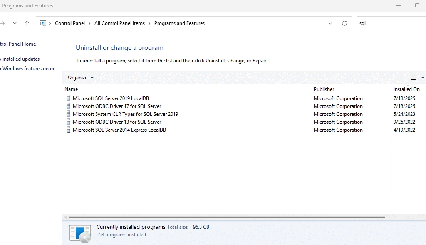Expand the chevron before Control Panel breadcrumb
This screenshot has width=426, height=245.
[50, 23]
